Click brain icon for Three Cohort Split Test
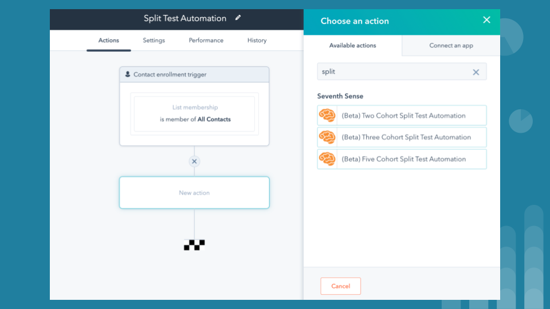The width and height of the screenshot is (550, 309). tap(327, 137)
